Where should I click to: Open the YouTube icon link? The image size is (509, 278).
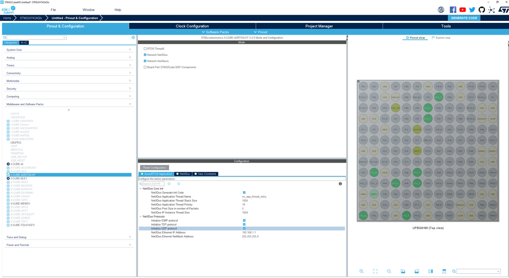[x=463, y=10]
